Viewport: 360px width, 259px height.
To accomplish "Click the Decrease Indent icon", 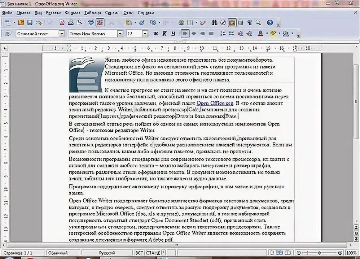I will [x=240, y=34].
